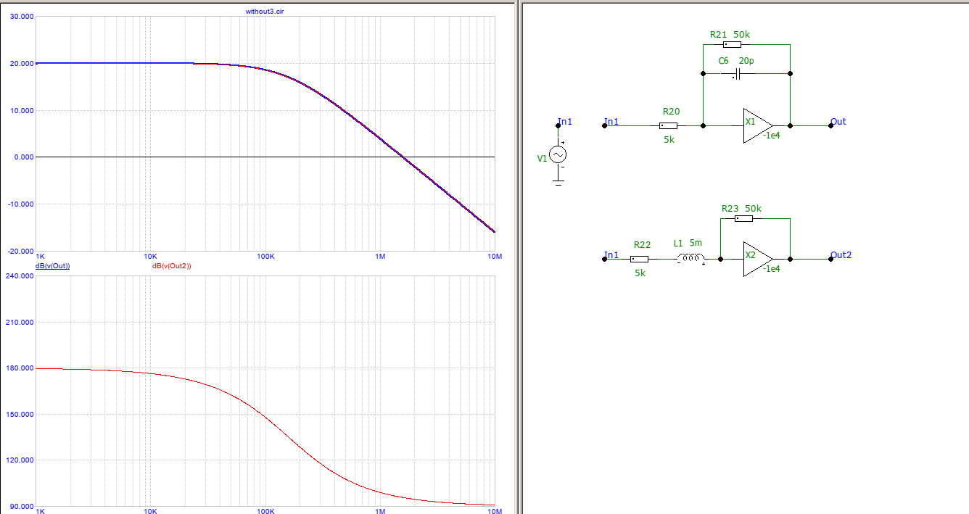
Task: Select the blue dB(v(Out)) trace label
Action: point(52,266)
